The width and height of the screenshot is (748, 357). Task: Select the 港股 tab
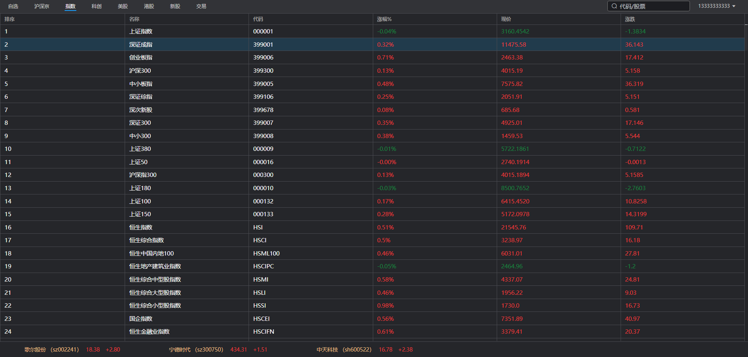pyautogui.click(x=149, y=6)
